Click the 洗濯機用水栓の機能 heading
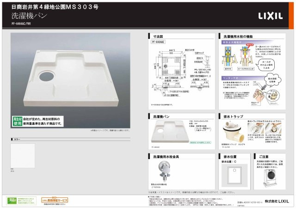 tap(238, 37)
